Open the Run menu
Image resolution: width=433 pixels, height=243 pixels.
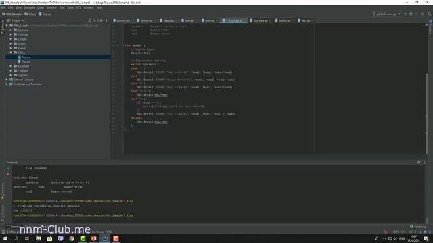62,8
